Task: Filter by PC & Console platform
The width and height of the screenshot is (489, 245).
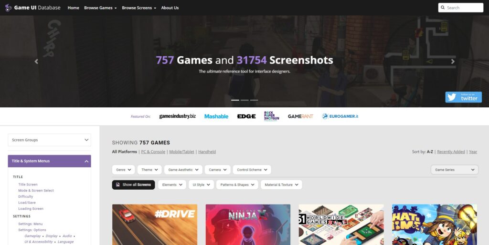Action: [153, 152]
